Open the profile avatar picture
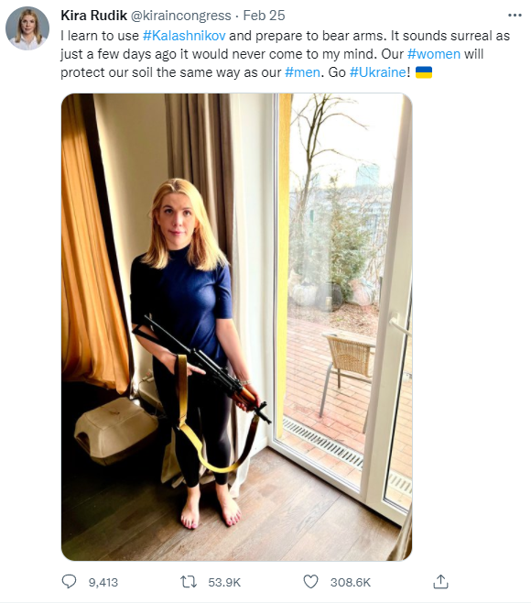Screen dimensions: 531x603 click(x=27, y=28)
